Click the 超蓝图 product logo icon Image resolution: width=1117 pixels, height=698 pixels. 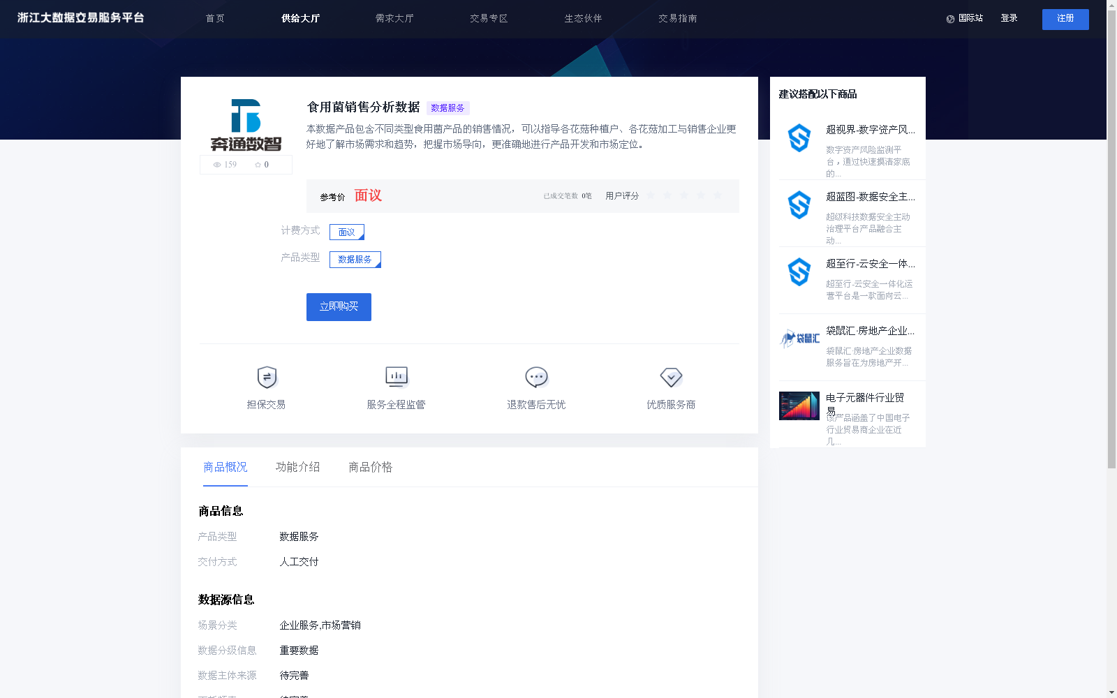pyautogui.click(x=799, y=205)
